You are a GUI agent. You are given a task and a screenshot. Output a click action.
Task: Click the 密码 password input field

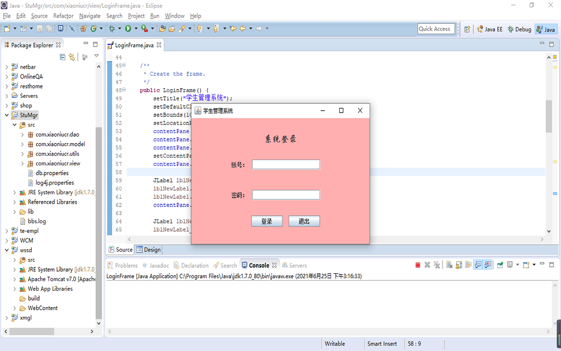click(286, 195)
